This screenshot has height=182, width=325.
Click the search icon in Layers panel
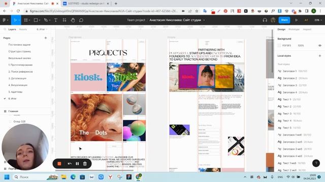coord(5,29)
